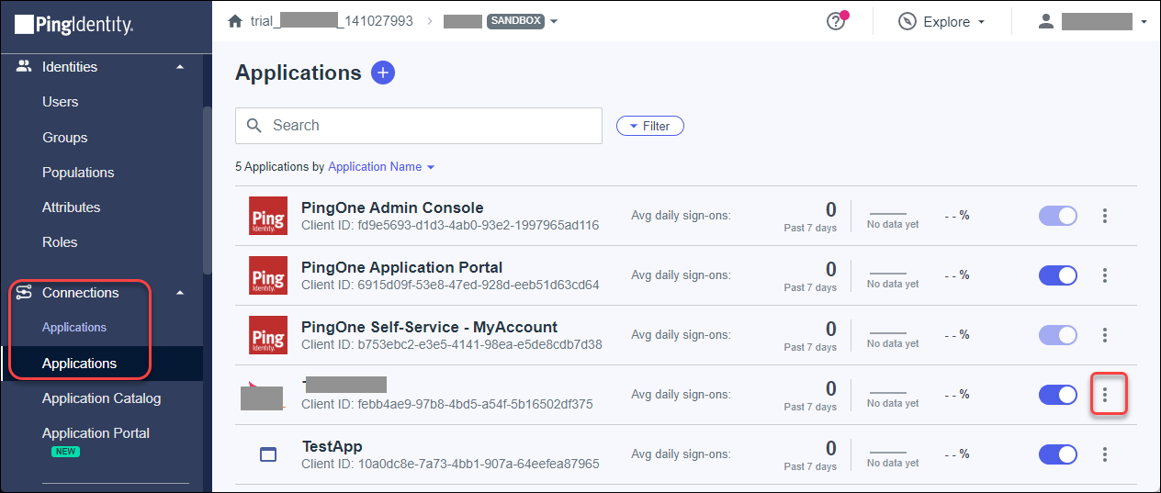
Task: Open three-dot menu for TestApp
Action: pyautogui.click(x=1105, y=454)
